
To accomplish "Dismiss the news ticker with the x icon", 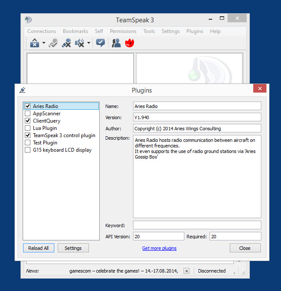I will [x=186, y=271].
